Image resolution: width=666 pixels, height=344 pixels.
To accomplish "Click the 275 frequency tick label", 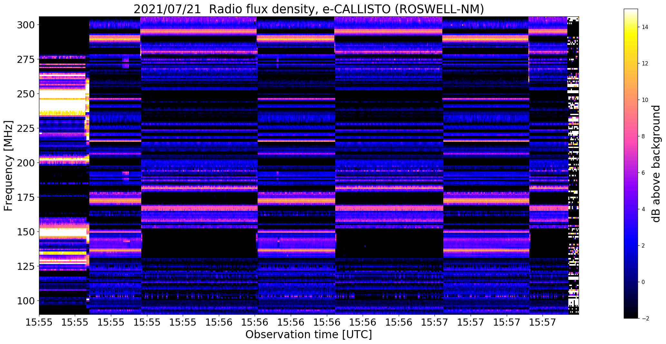I will click(26, 59).
